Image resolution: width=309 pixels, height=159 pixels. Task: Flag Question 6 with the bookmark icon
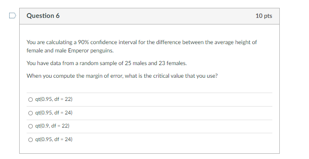click(x=12, y=16)
